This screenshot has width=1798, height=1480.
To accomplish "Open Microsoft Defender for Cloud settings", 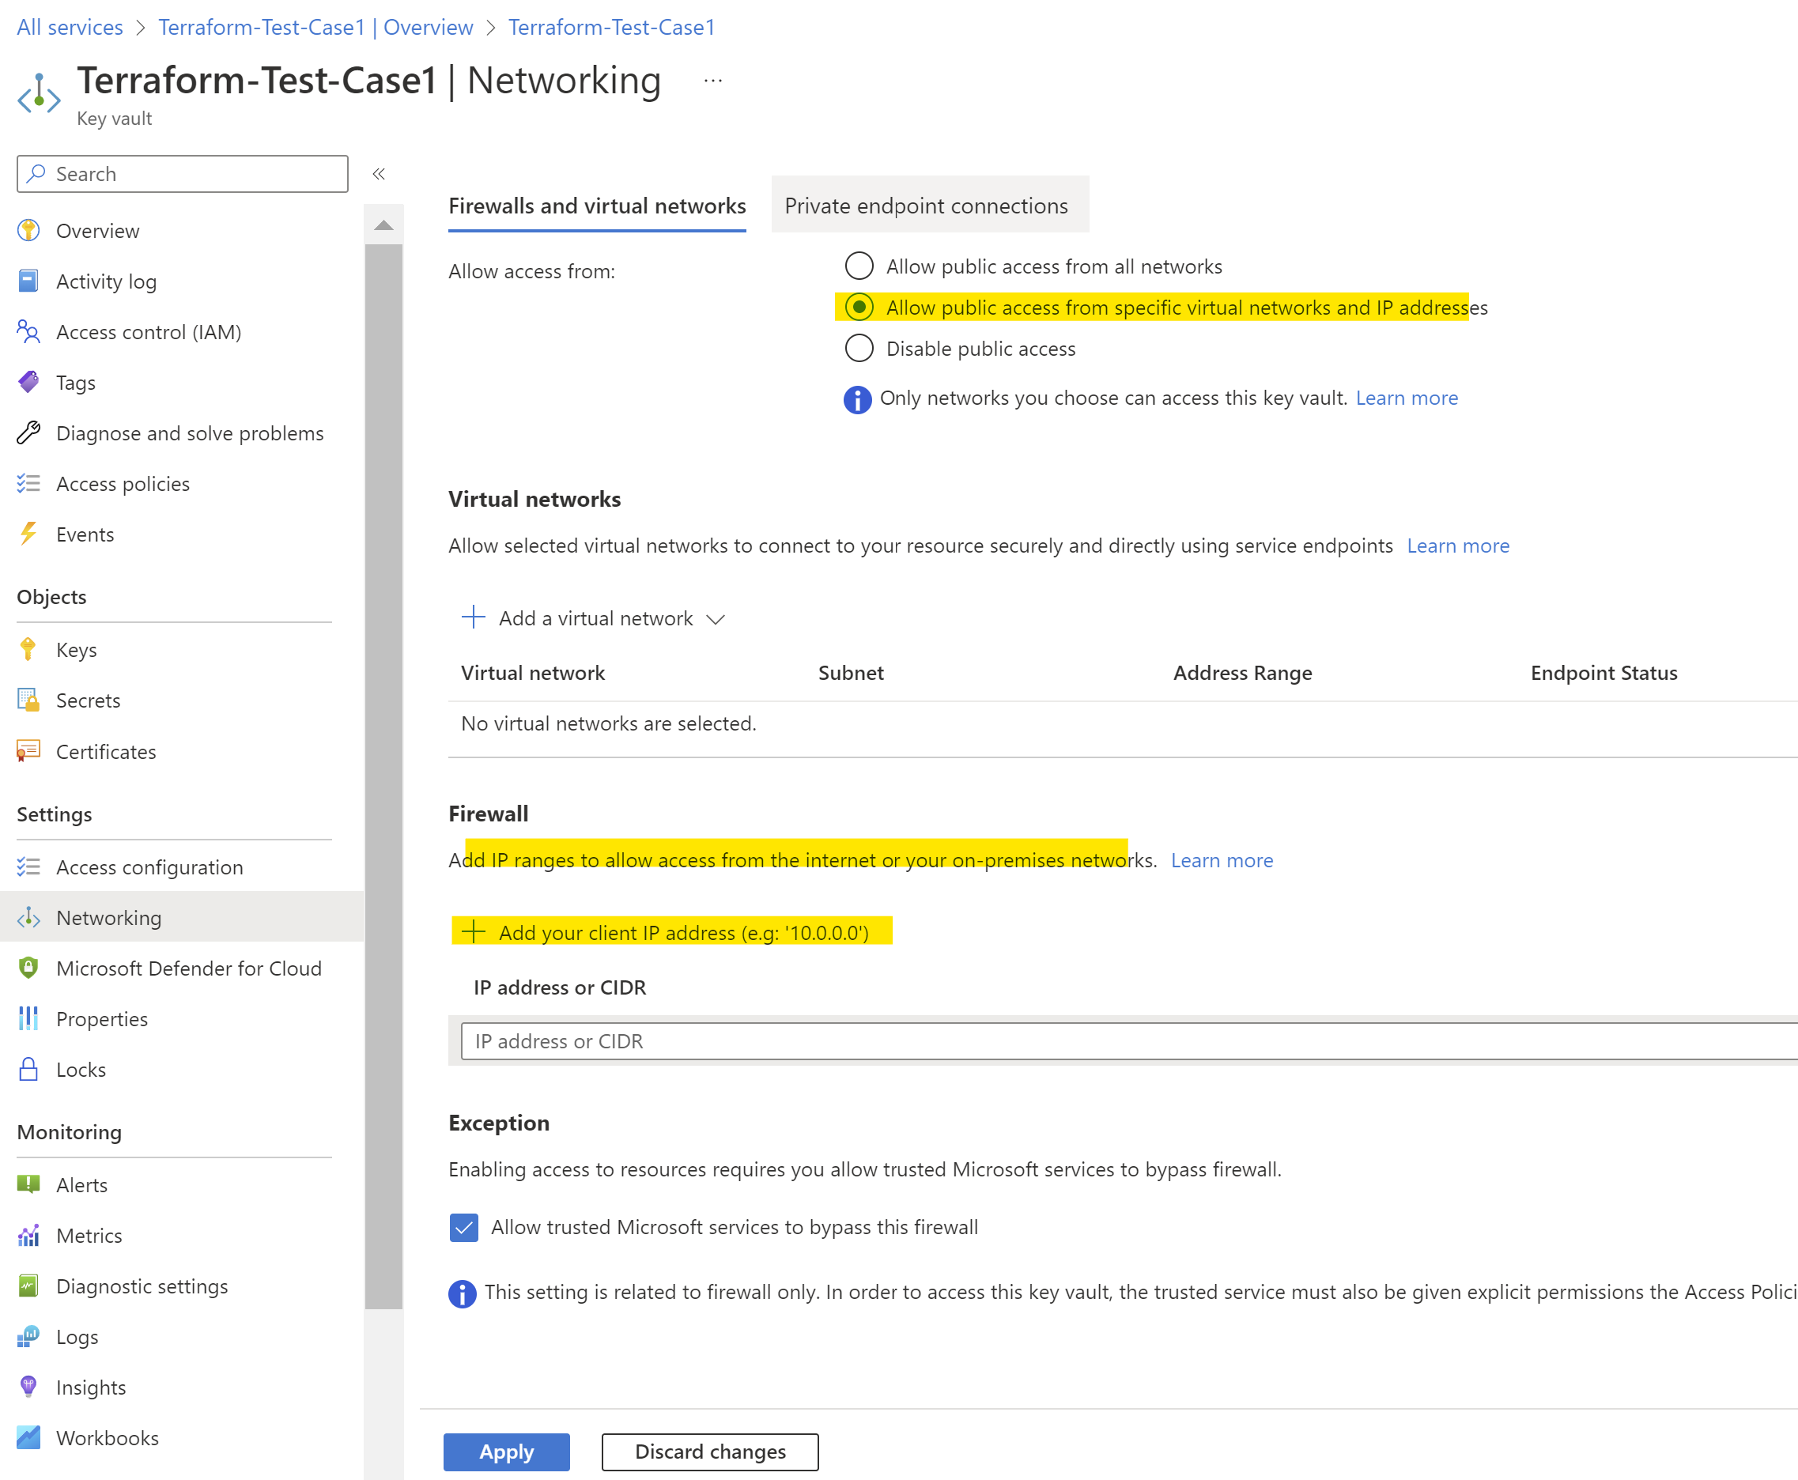I will tap(188, 968).
